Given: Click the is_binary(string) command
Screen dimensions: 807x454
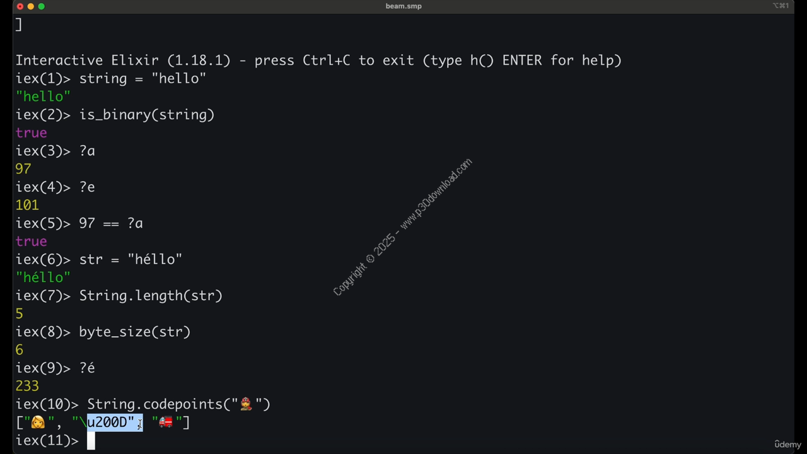Looking at the screenshot, I should [x=147, y=115].
